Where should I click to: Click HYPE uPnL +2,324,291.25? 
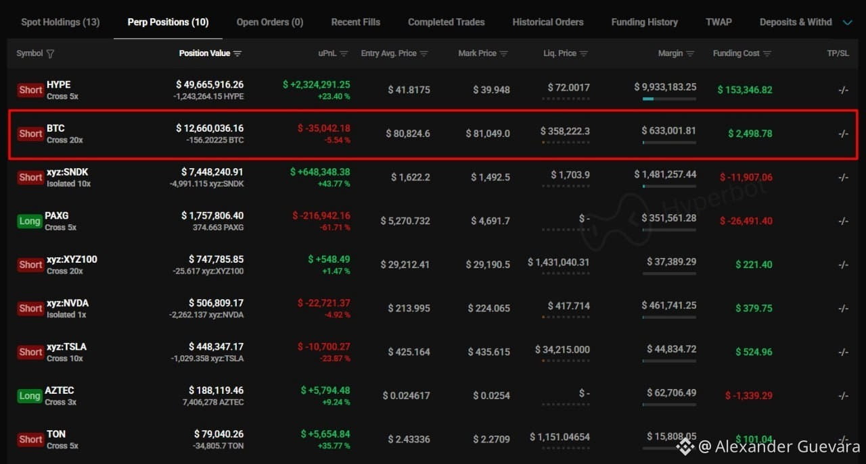317,84
